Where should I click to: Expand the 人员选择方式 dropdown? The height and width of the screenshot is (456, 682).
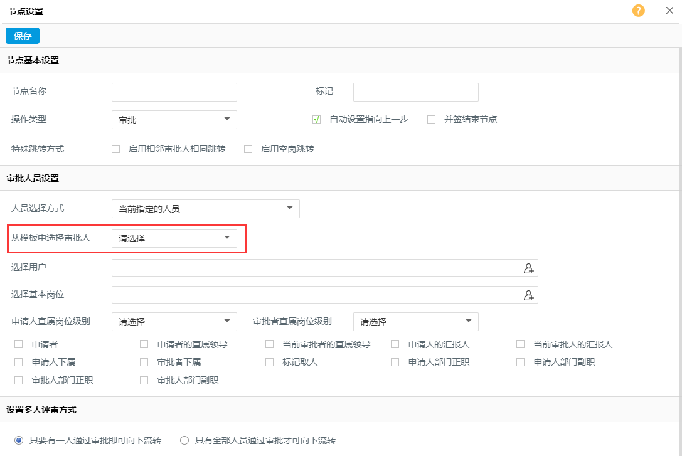[205, 209]
